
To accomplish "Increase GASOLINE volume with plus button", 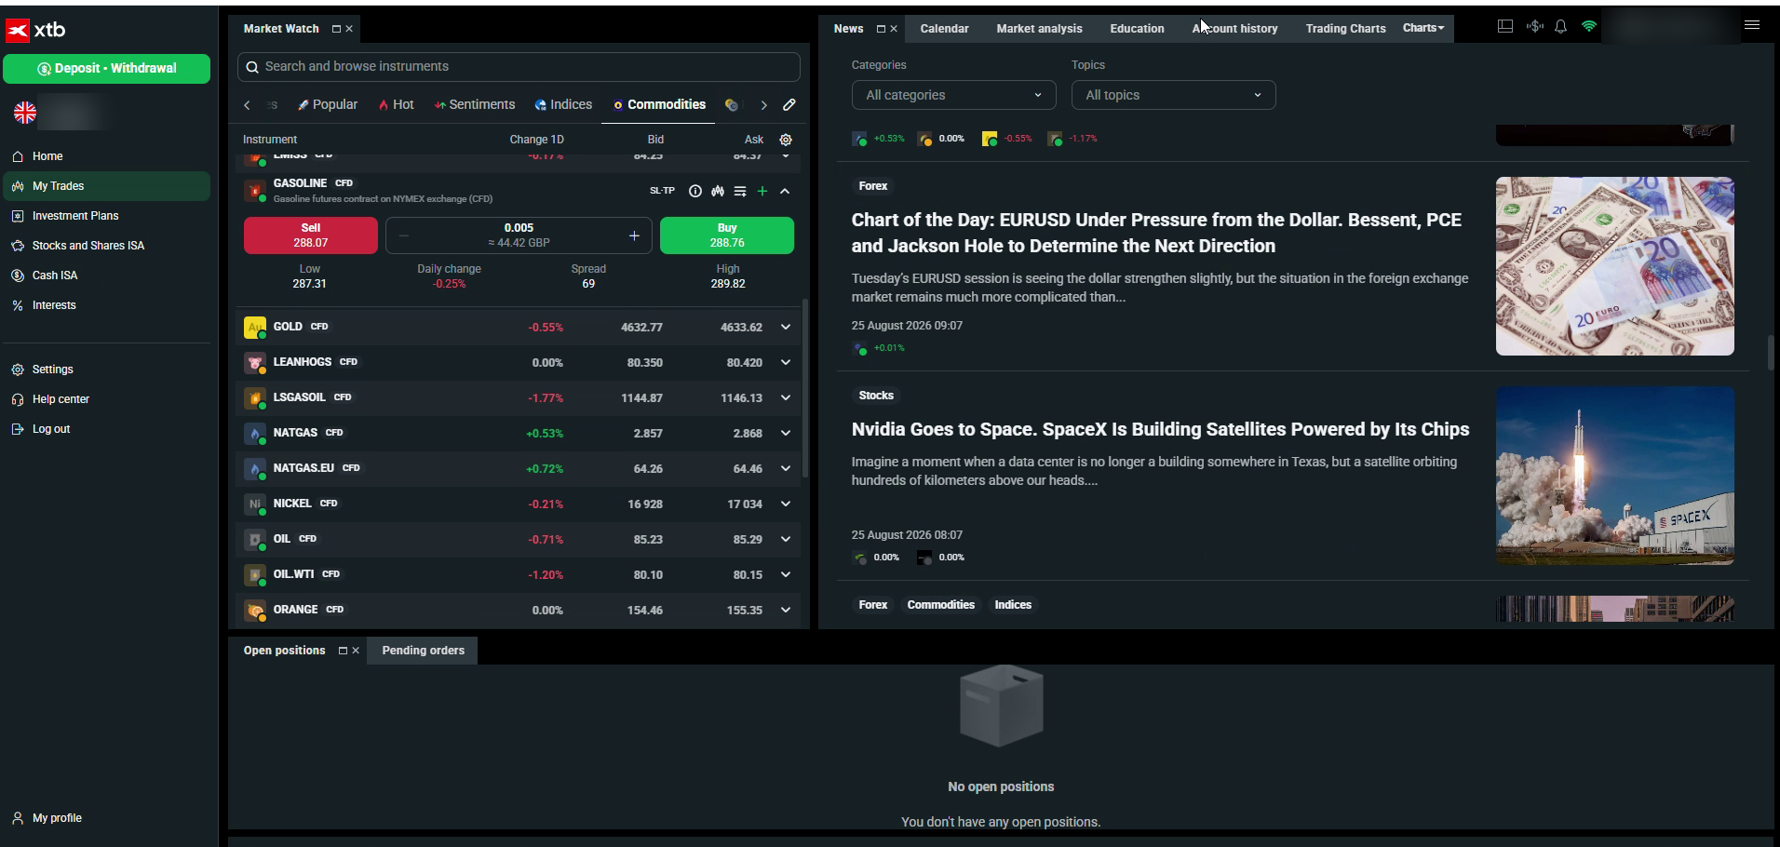I will pos(634,235).
